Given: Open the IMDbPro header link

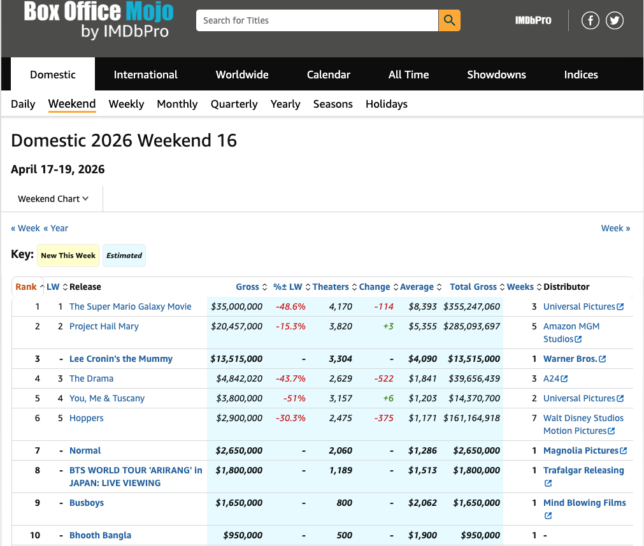Looking at the screenshot, I should click(x=533, y=20).
